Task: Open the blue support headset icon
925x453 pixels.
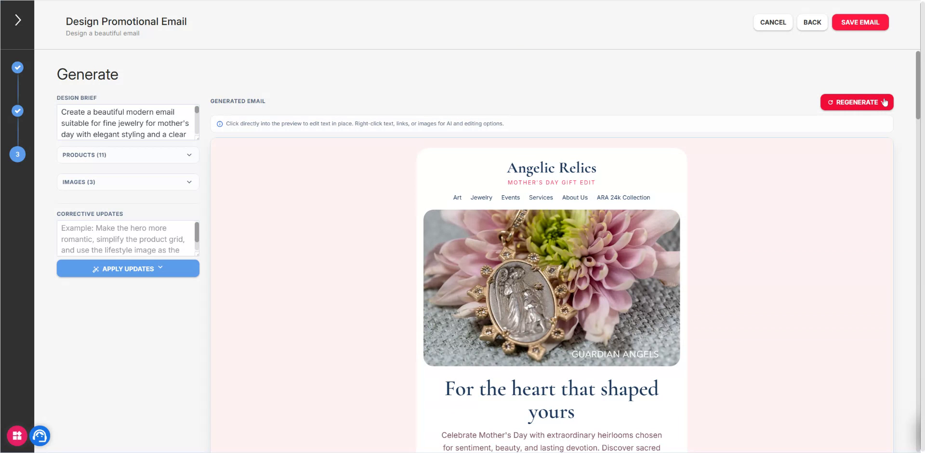Action: pos(40,436)
